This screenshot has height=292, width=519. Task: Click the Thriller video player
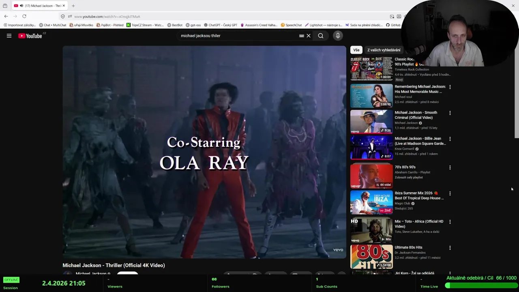(204, 152)
